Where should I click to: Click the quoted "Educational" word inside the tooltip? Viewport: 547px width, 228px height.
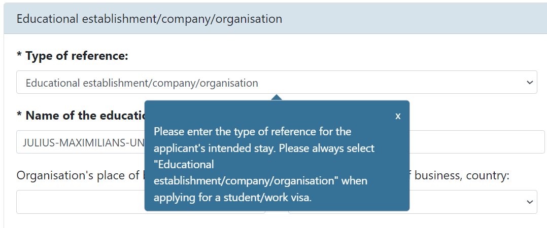[x=184, y=165]
